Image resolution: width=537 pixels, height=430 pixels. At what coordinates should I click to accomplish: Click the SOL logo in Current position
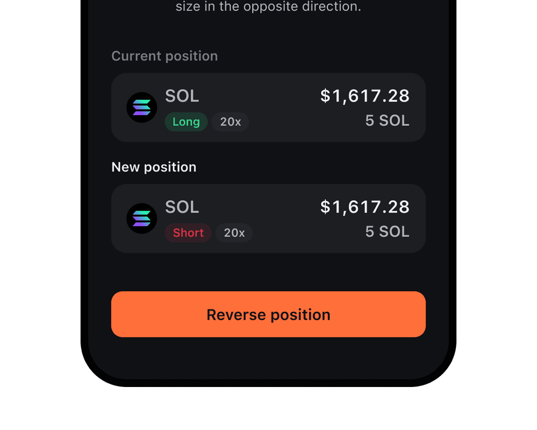(141, 107)
